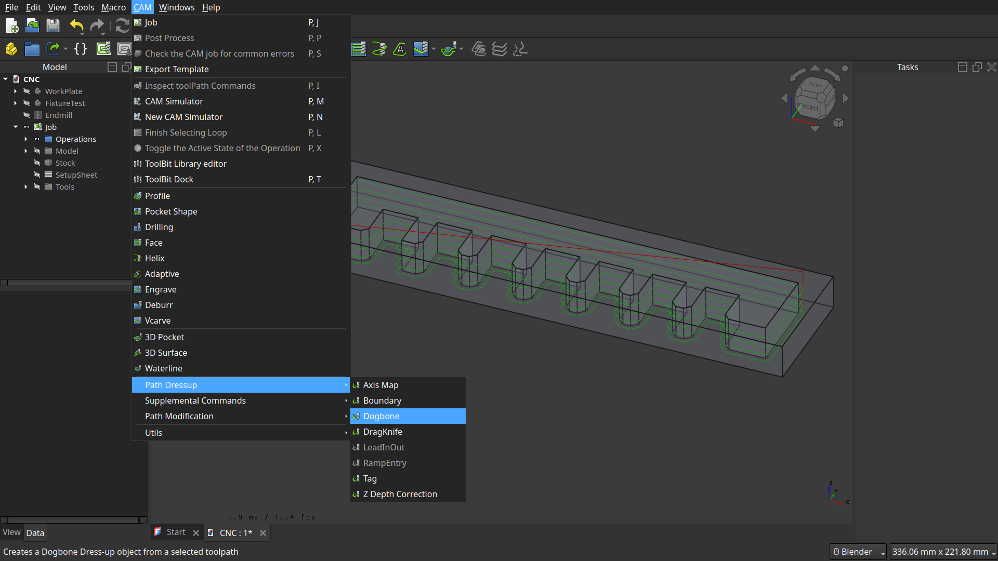Click the blue folder Group icon
This screenshot has height=561, width=998.
[32, 49]
